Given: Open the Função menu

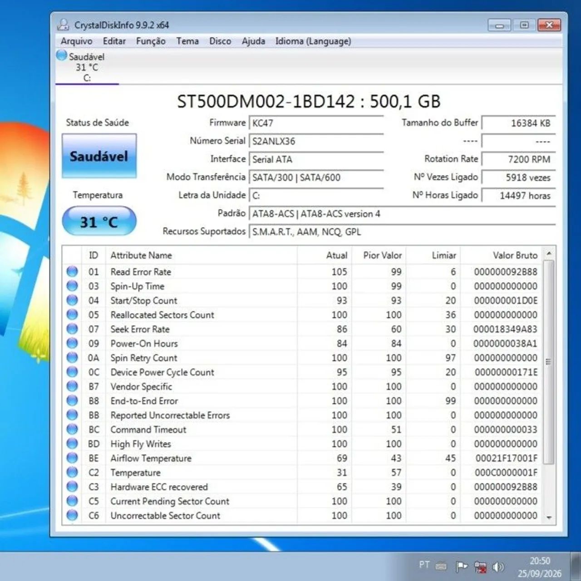Looking at the screenshot, I should pyautogui.click(x=151, y=41).
